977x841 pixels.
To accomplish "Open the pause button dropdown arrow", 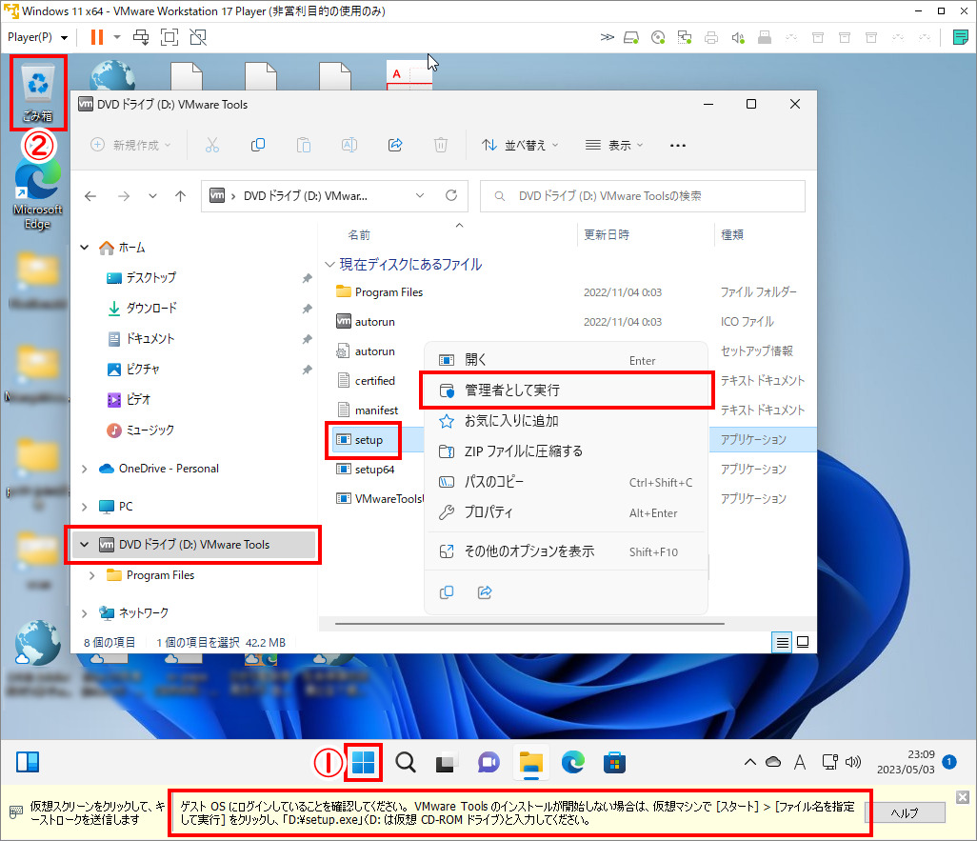I will (116, 37).
